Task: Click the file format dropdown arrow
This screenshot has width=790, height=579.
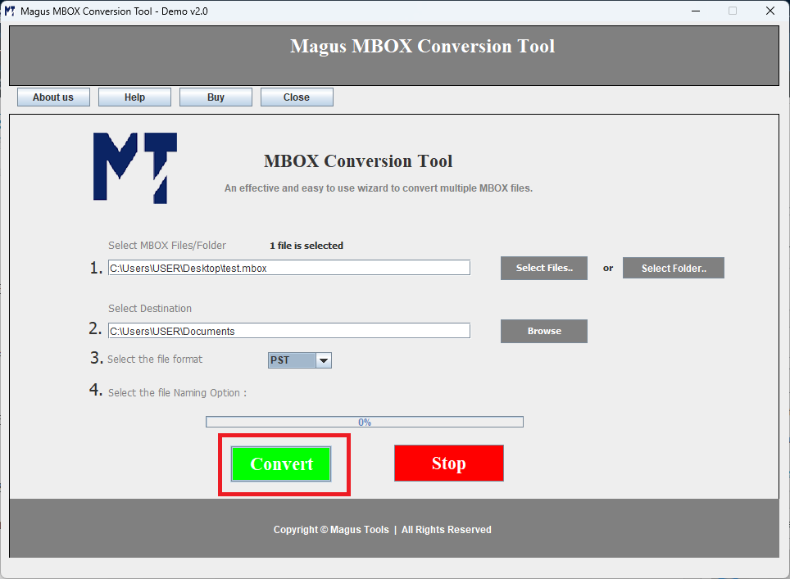Action: [x=324, y=360]
